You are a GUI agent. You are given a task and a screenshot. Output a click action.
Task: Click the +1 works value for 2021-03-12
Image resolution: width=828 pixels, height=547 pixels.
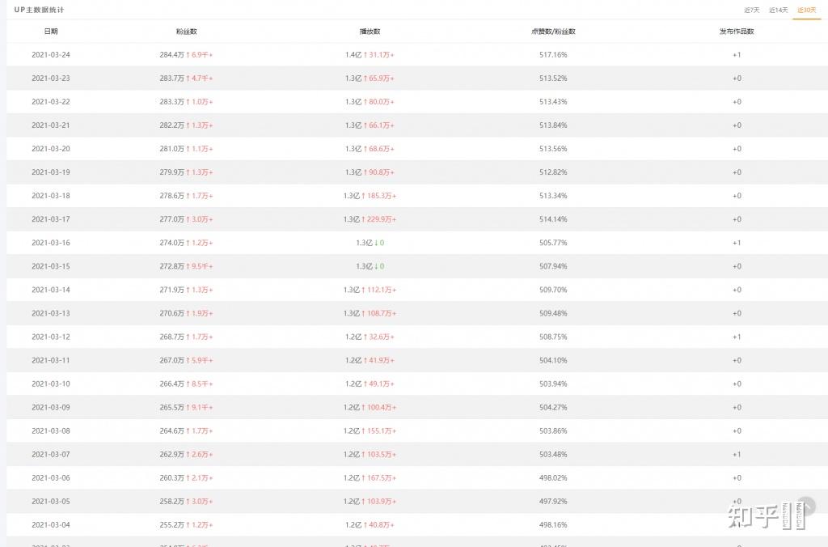[737, 337]
